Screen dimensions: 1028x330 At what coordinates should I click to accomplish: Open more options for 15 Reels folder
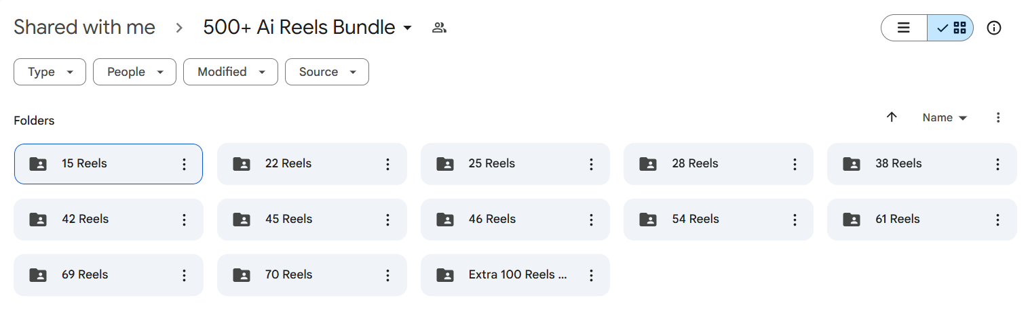pyautogui.click(x=184, y=164)
